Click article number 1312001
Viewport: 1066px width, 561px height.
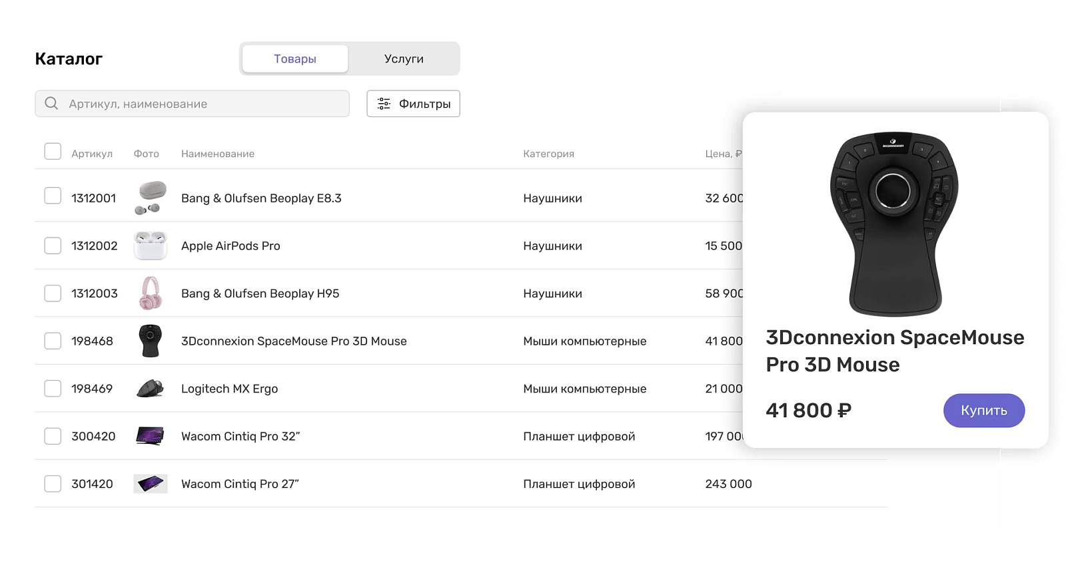[93, 198]
